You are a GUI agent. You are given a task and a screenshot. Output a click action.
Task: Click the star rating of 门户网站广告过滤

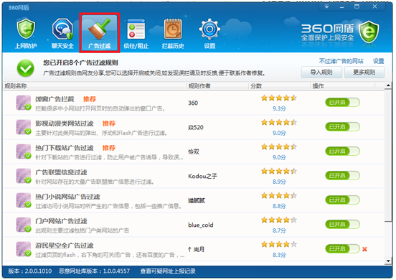pos(279,220)
